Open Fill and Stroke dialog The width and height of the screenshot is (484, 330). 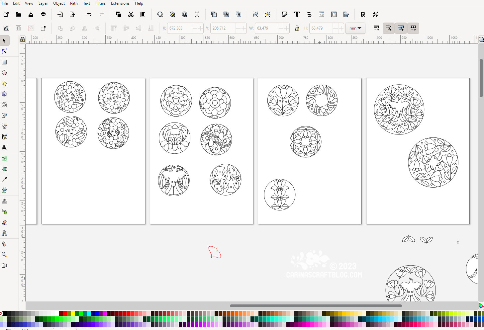pos(285,14)
